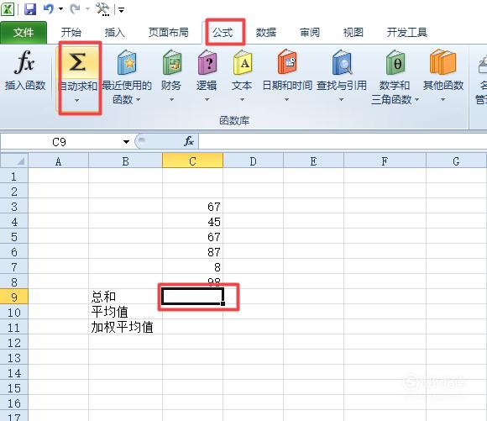Image resolution: width=487 pixels, height=421 pixels.
Task: Click into the formula bar input
Action: tap(343, 142)
